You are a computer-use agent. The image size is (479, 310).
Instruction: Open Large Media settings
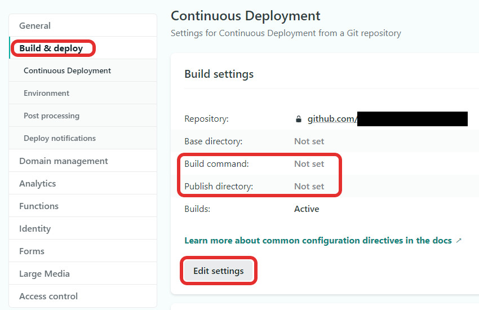tap(45, 274)
